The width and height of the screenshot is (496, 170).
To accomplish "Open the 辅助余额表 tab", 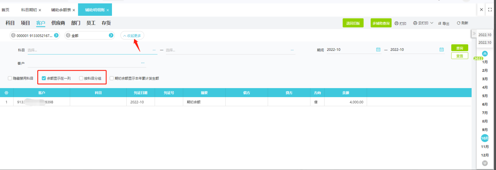I will pyautogui.click(x=61, y=10).
